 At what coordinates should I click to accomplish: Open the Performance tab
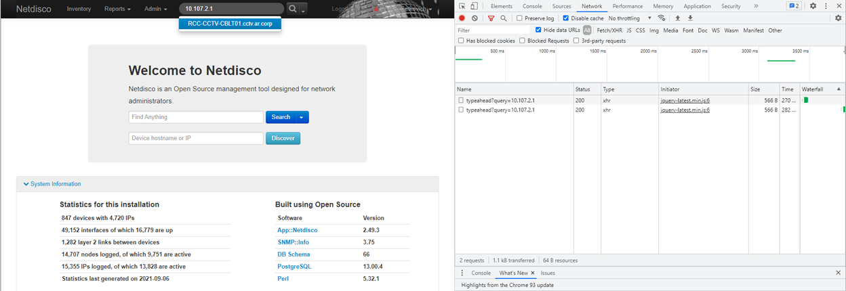click(x=628, y=6)
